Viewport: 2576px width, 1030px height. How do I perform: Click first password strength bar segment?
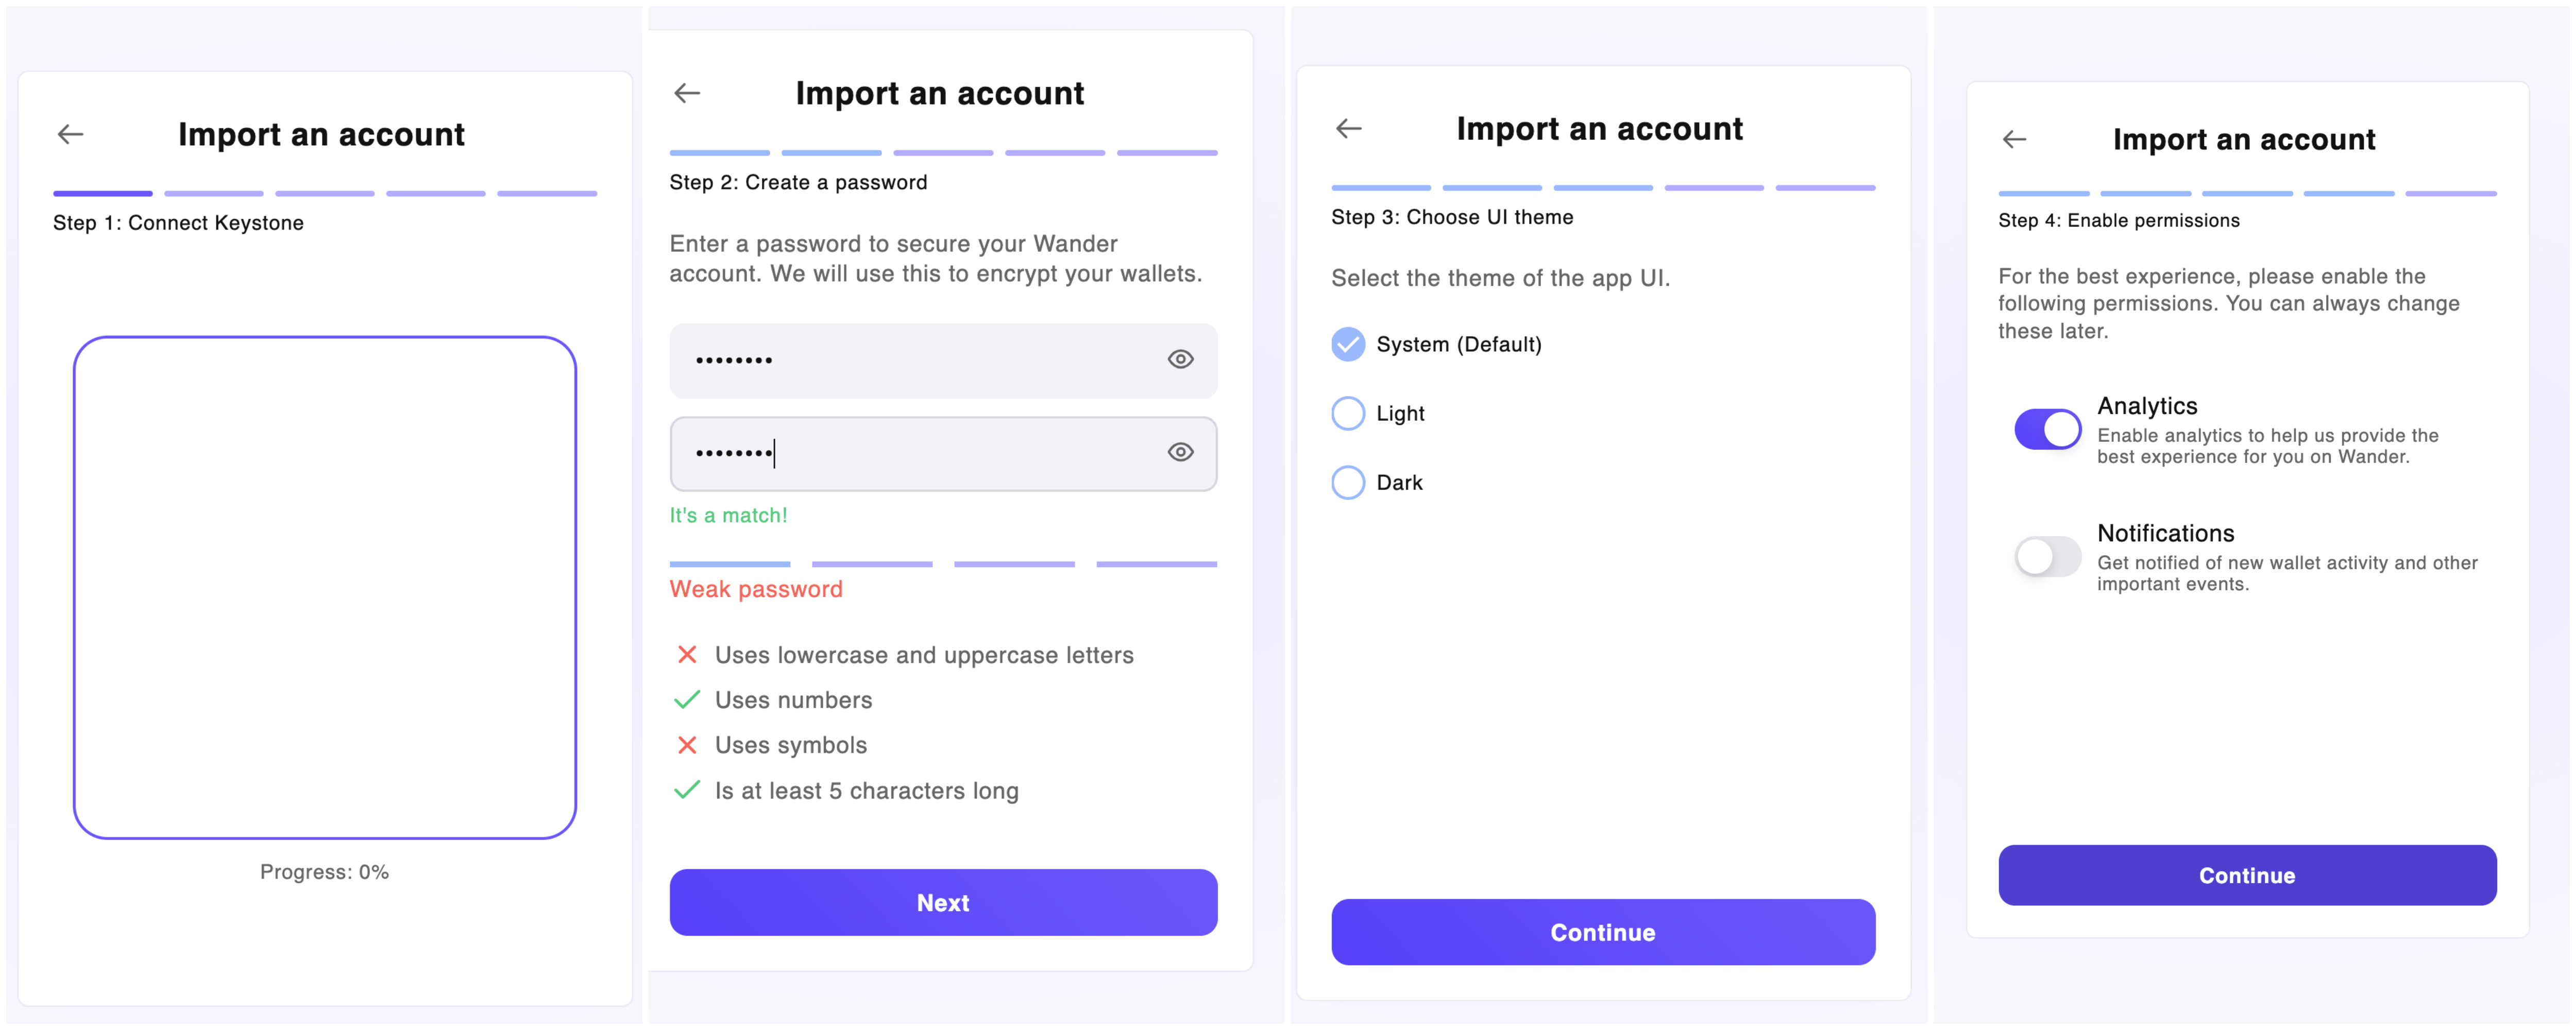tap(730, 564)
